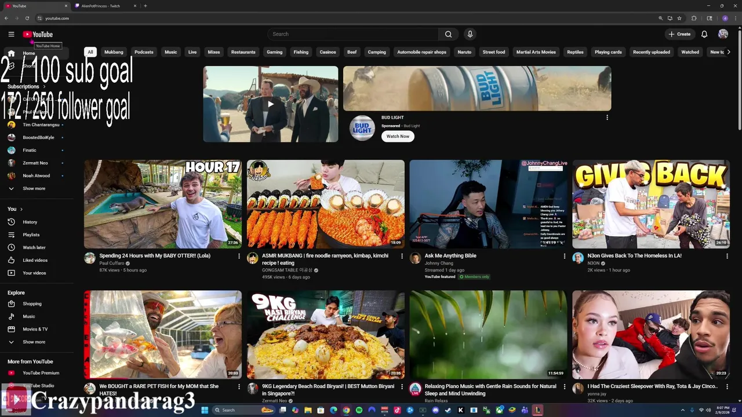742x417 pixels.
Task: Open Music under Explore
Action: point(28,316)
